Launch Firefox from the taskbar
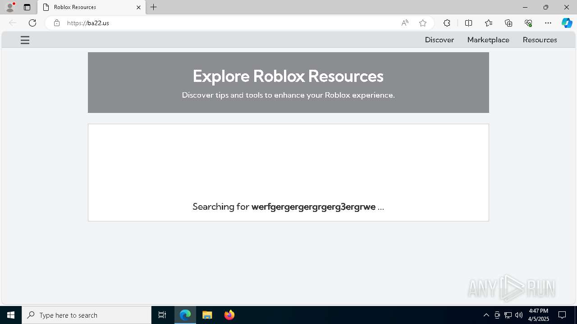This screenshot has height=324, width=577. click(229, 315)
